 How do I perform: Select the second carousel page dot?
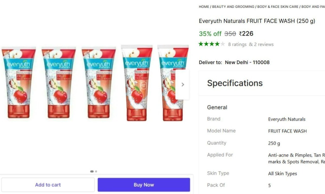point(96,171)
